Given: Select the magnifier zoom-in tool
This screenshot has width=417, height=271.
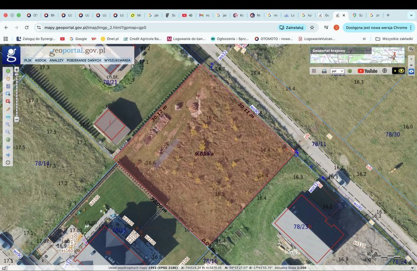Looking at the screenshot, I should point(8,124).
